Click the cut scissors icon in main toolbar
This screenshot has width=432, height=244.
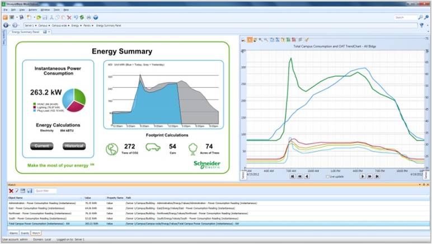click(x=51, y=17)
